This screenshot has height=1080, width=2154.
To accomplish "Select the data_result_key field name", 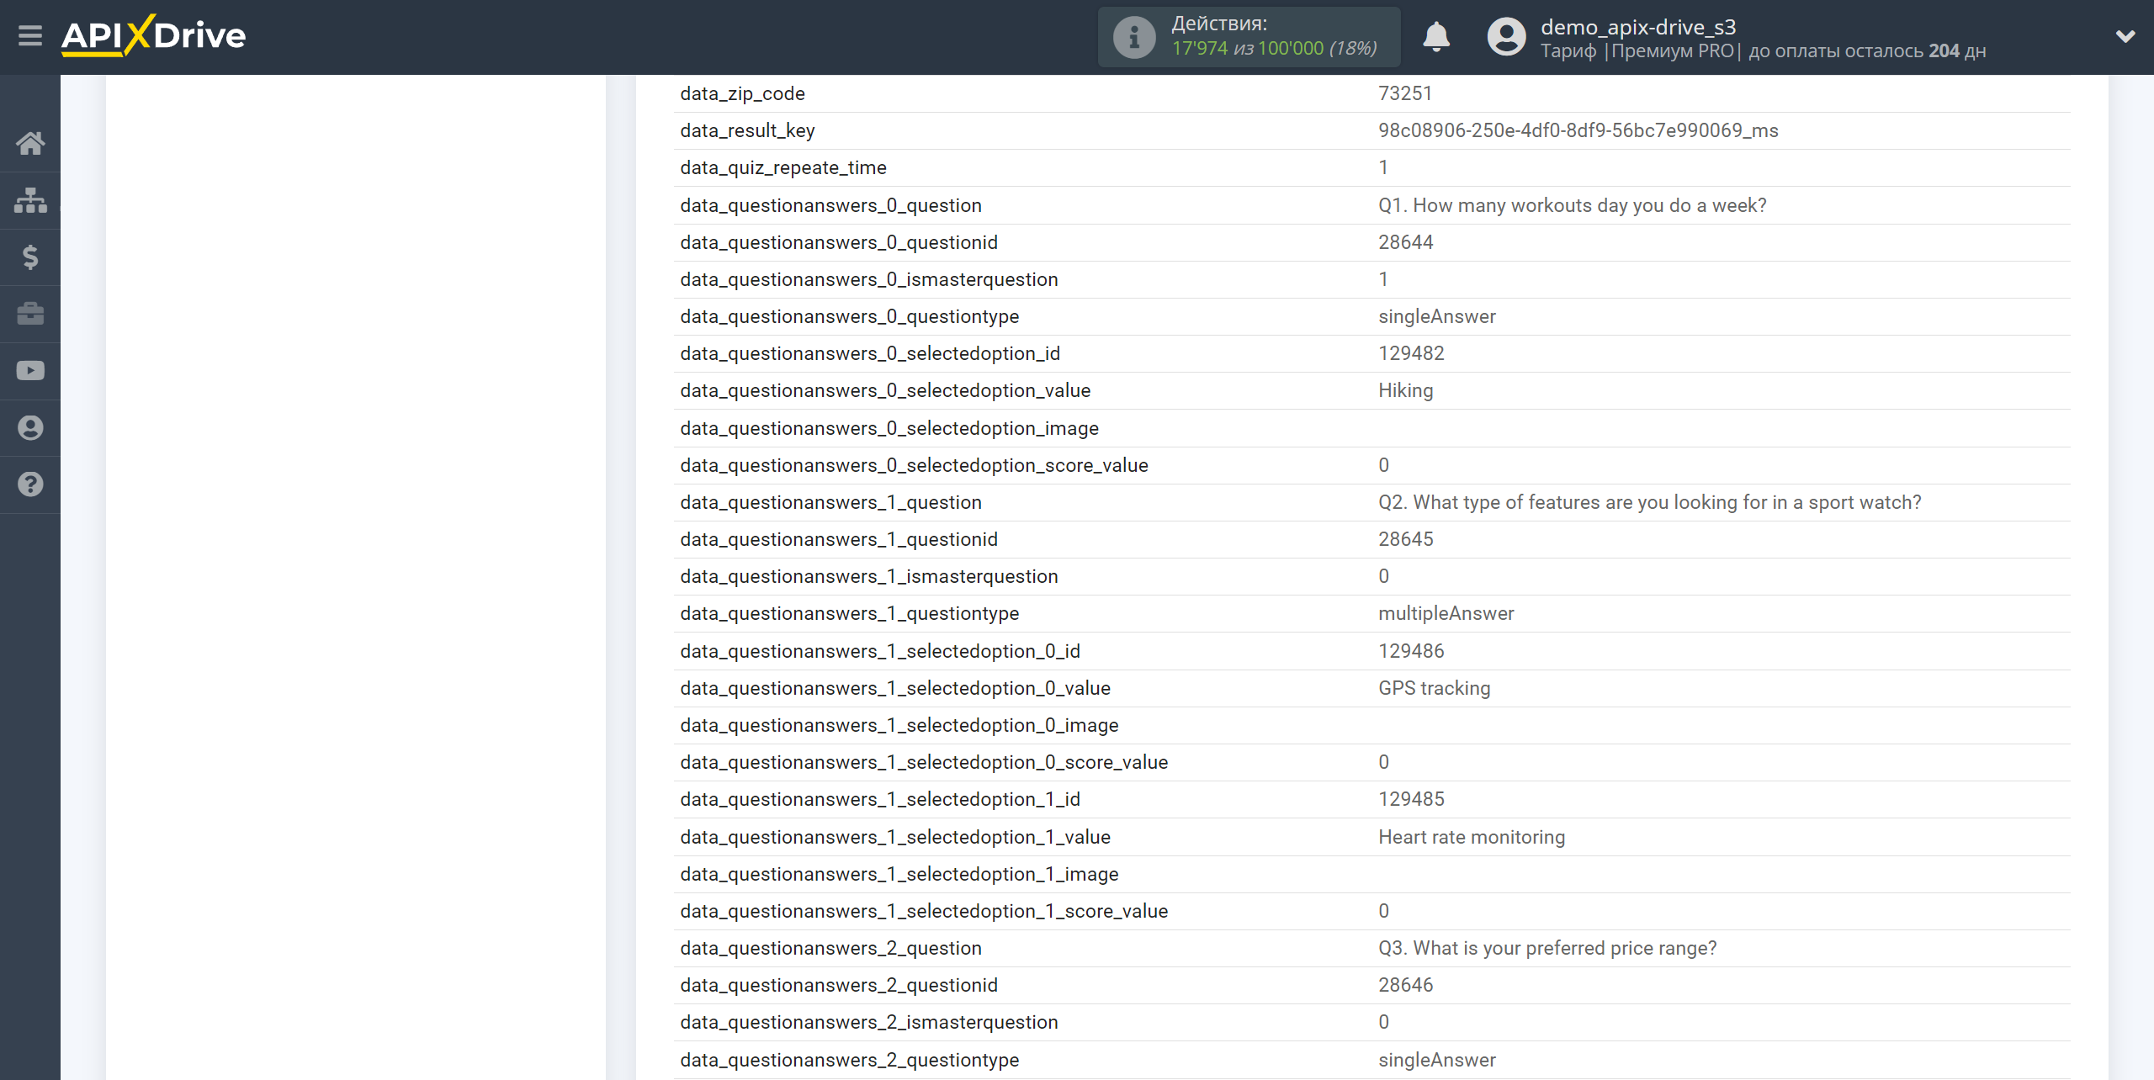I will click(x=747, y=130).
